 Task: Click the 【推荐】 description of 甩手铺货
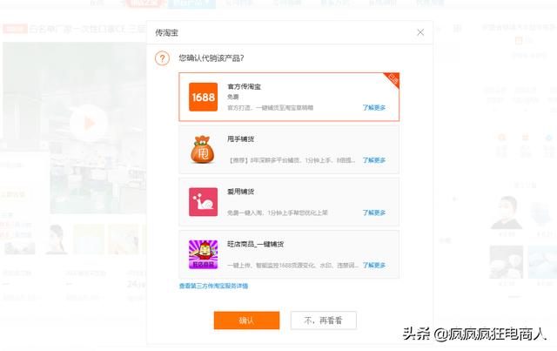pyautogui.click(x=292, y=160)
